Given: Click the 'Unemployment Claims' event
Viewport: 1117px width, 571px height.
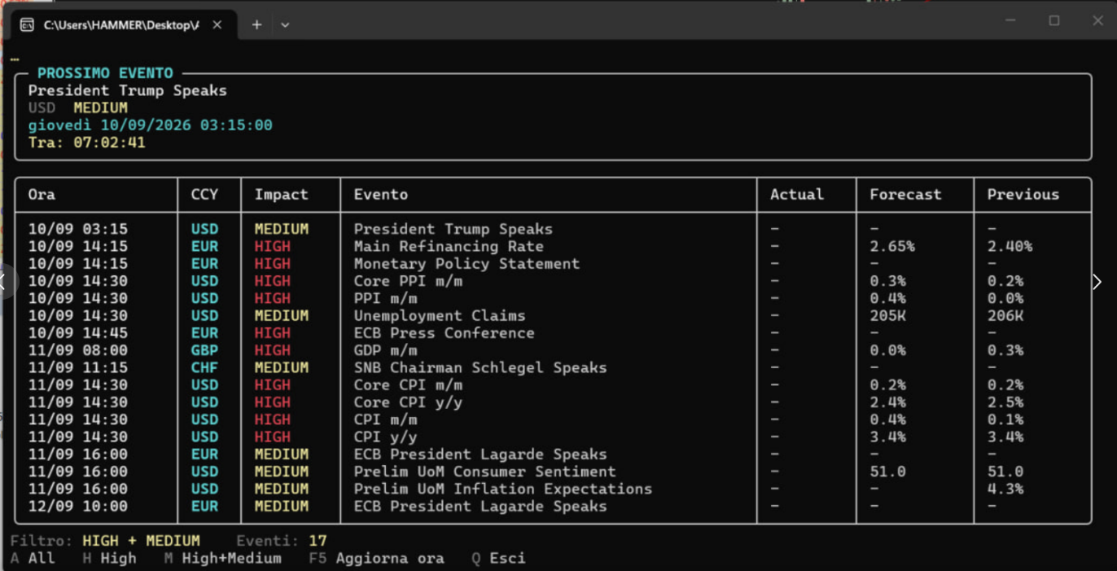Looking at the screenshot, I should [x=440, y=316].
